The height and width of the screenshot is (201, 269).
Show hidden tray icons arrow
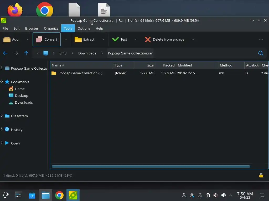pyautogui.click(x=231, y=195)
